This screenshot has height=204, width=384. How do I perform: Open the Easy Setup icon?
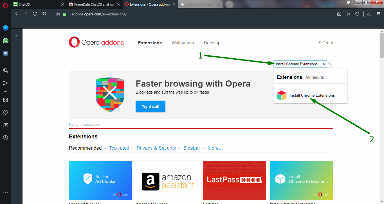coord(378,14)
